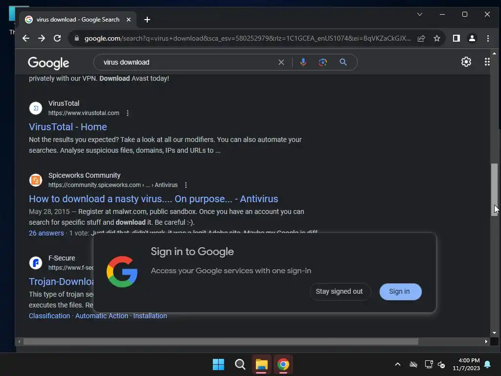Clear the search box with the X
The height and width of the screenshot is (376, 501).
(x=281, y=62)
